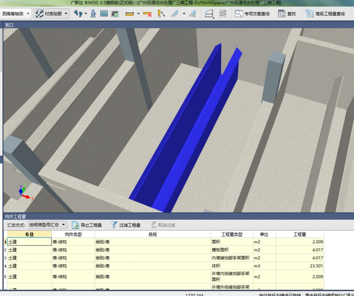Click the 23.501 quantity value
The width and height of the screenshot is (354, 296).
tap(316, 266)
